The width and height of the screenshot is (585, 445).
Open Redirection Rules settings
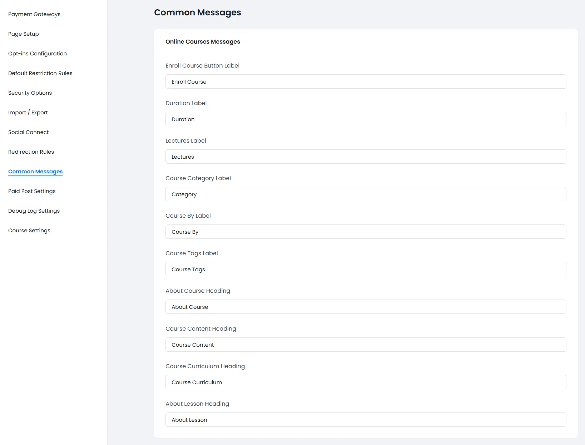pyautogui.click(x=31, y=152)
